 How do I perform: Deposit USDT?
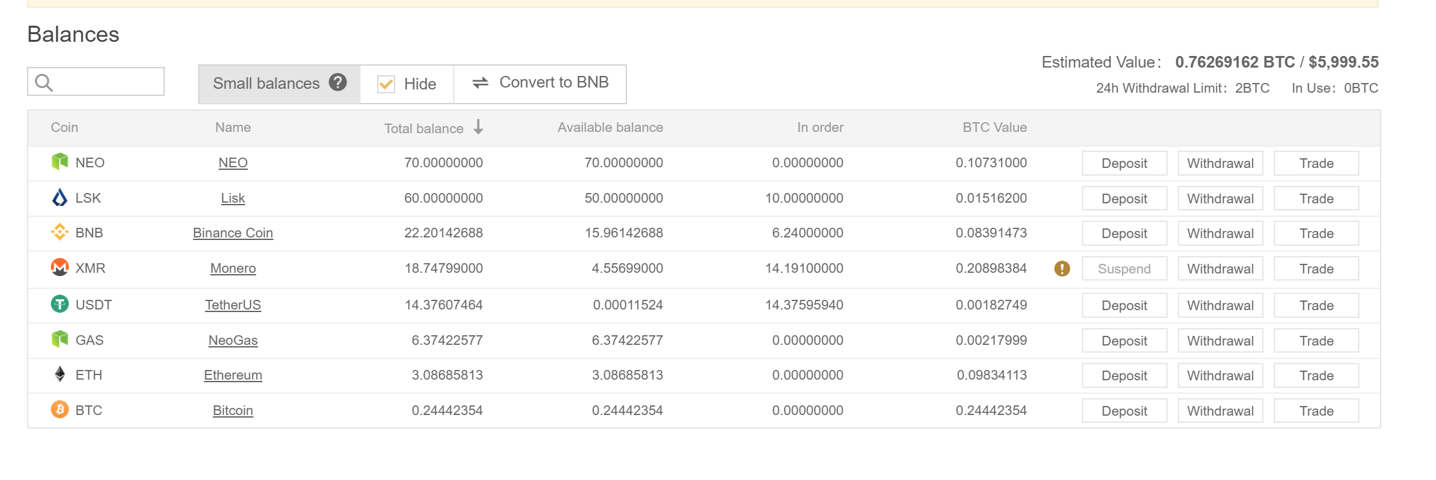[1124, 306]
